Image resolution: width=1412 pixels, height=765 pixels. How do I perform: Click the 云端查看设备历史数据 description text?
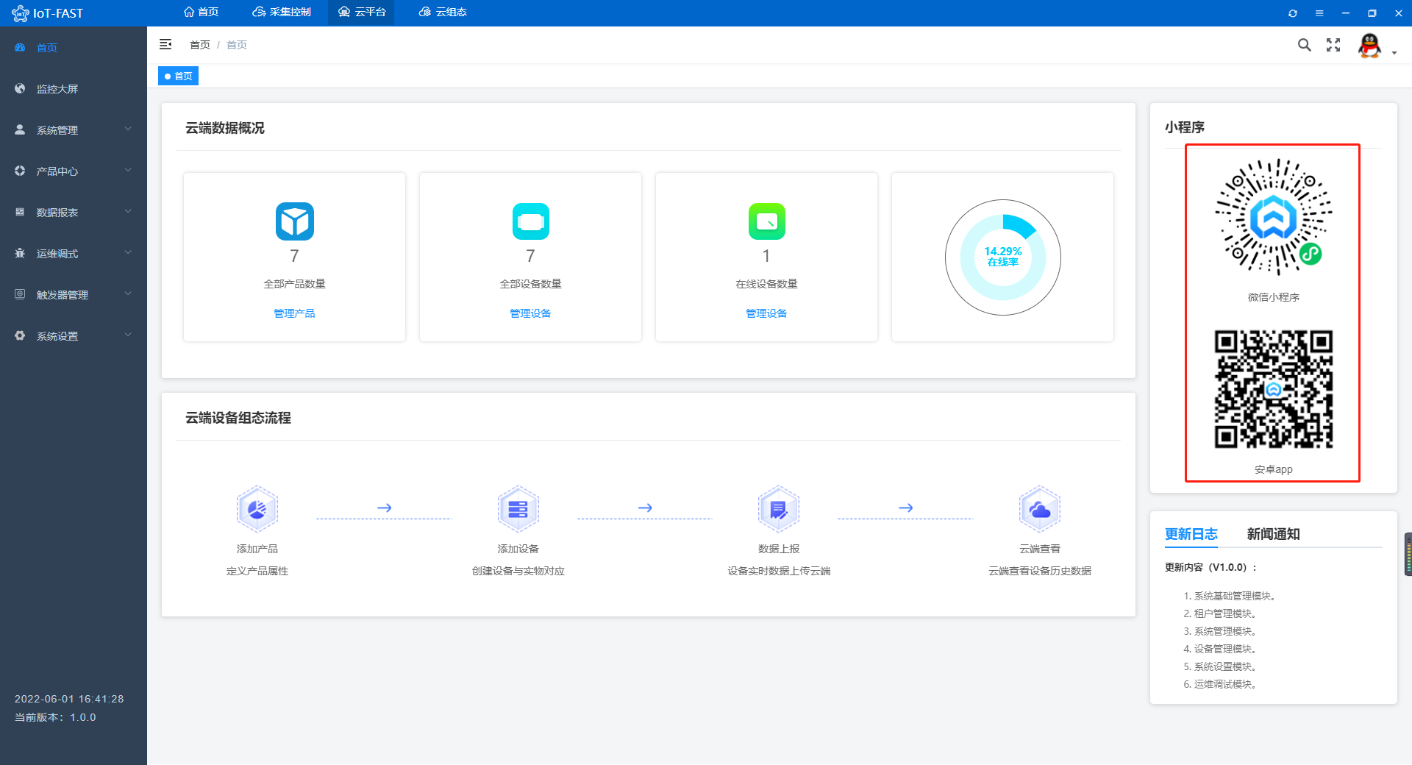coord(1040,571)
